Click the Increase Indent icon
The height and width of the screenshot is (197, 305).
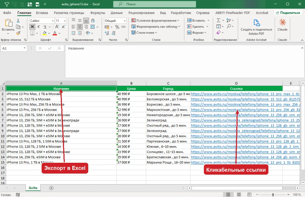pyautogui.click(x=80, y=33)
